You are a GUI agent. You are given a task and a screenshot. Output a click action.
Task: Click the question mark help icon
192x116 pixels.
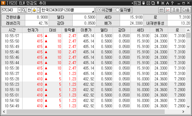click(x=172, y=3)
